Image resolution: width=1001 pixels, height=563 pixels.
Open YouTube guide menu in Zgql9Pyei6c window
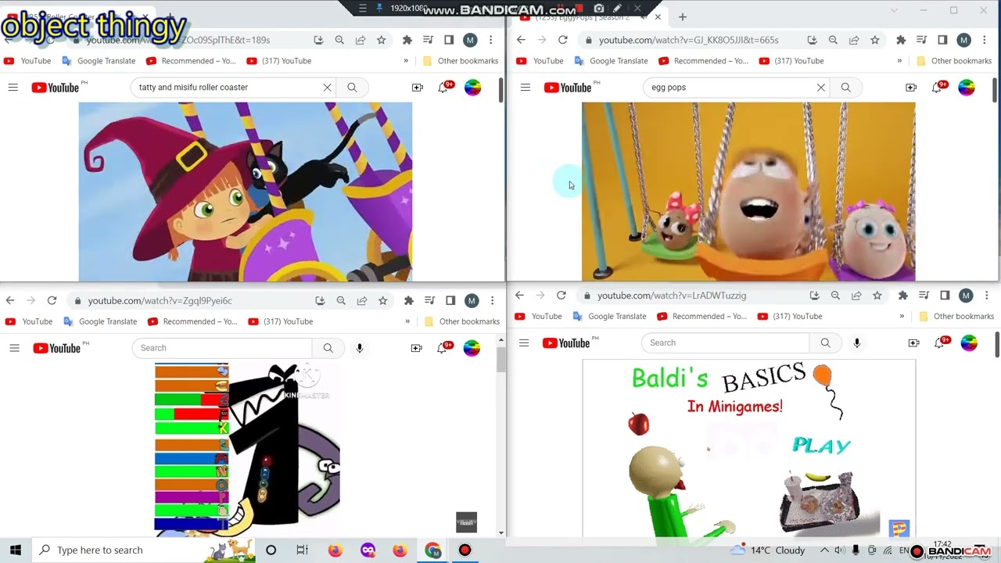[x=14, y=348]
